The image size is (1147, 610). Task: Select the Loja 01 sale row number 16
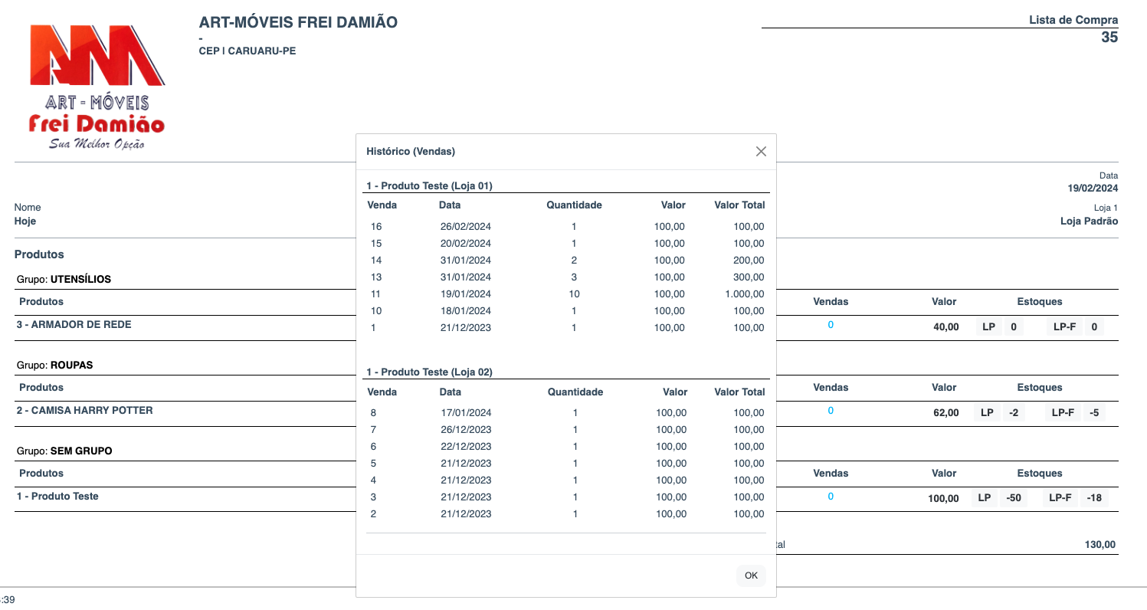pos(376,227)
